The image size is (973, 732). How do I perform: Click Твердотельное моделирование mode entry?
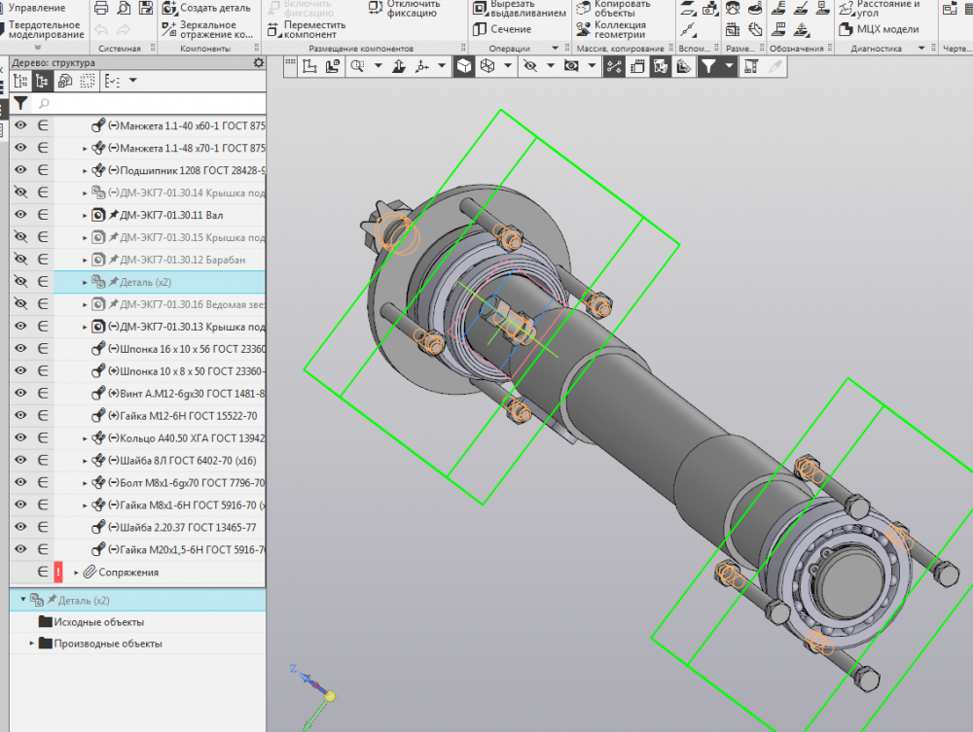45,29
